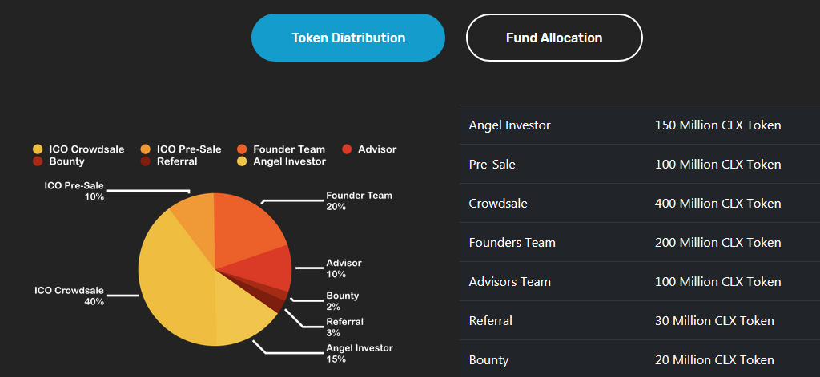Click the Advisor 10% pie slice

pos(271,270)
